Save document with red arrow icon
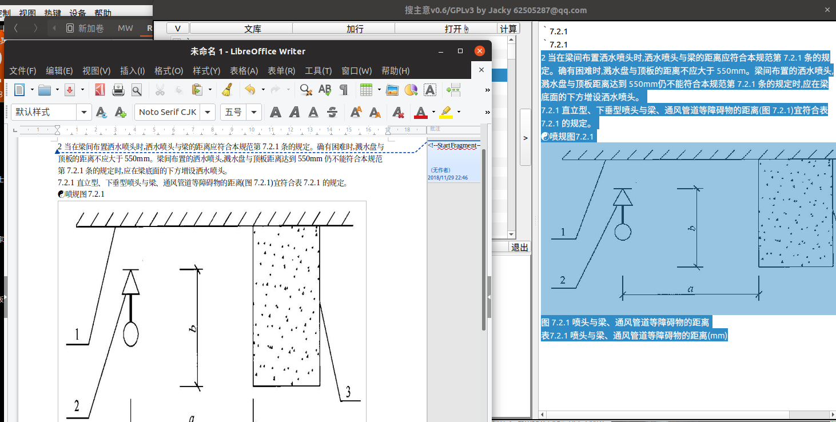Viewport: 836px width, 422px height. [70, 90]
